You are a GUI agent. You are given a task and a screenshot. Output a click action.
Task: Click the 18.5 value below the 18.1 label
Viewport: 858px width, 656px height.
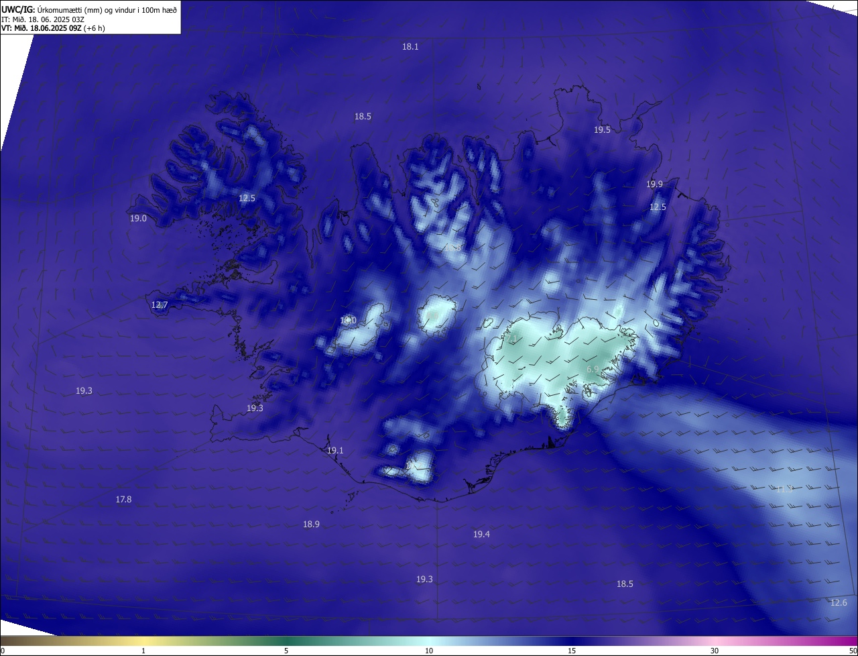(x=363, y=117)
